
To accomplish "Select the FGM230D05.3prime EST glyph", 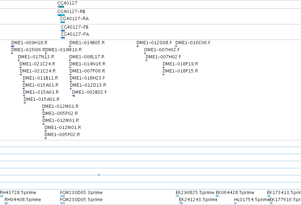I will pyautogui.click(x=62, y=196).
